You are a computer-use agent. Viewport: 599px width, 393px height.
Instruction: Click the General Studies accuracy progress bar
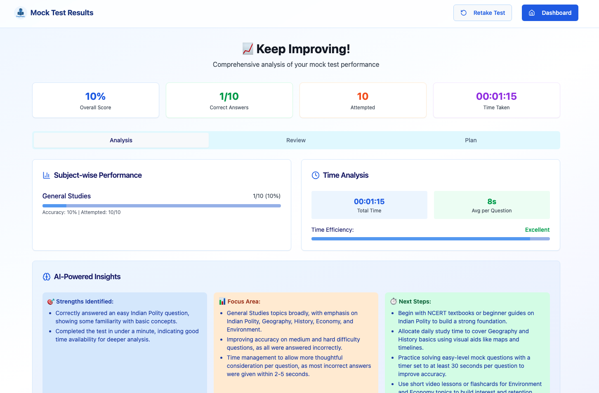(x=161, y=206)
